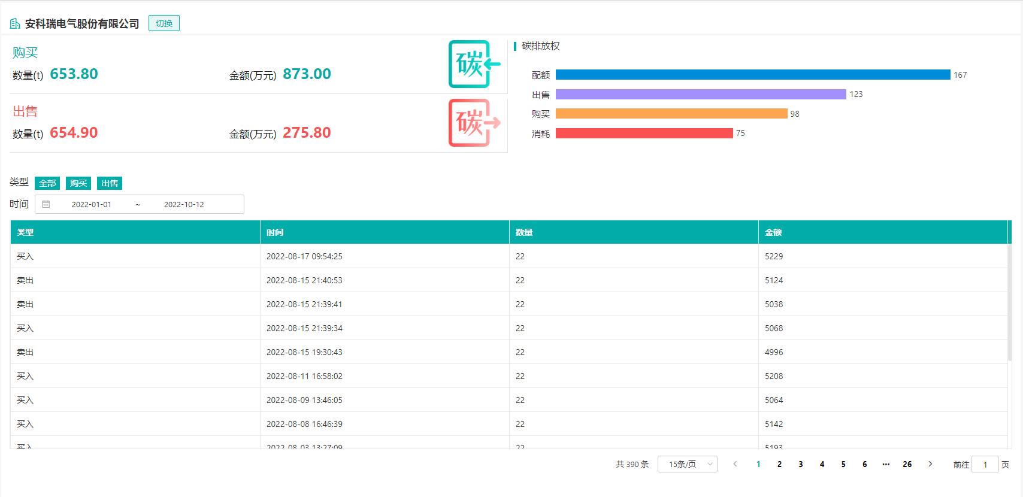Go to previous page with left arrow
Image resolution: width=1023 pixels, height=497 pixels.
pyautogui.click(x=735, y=464)
